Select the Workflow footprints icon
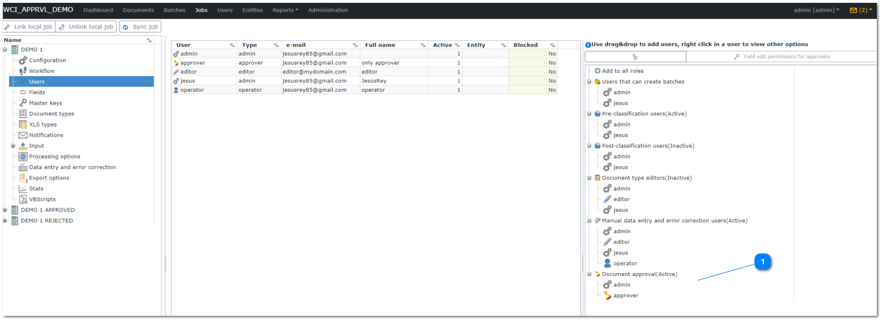The image size is (882, 321). (x=23, y=71)
